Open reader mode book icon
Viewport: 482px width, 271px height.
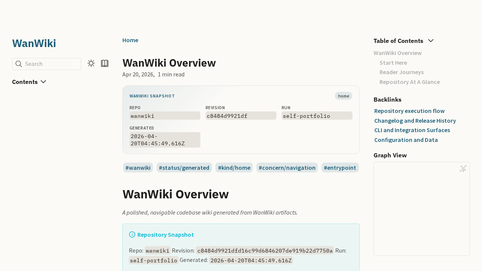click(105, 63)
